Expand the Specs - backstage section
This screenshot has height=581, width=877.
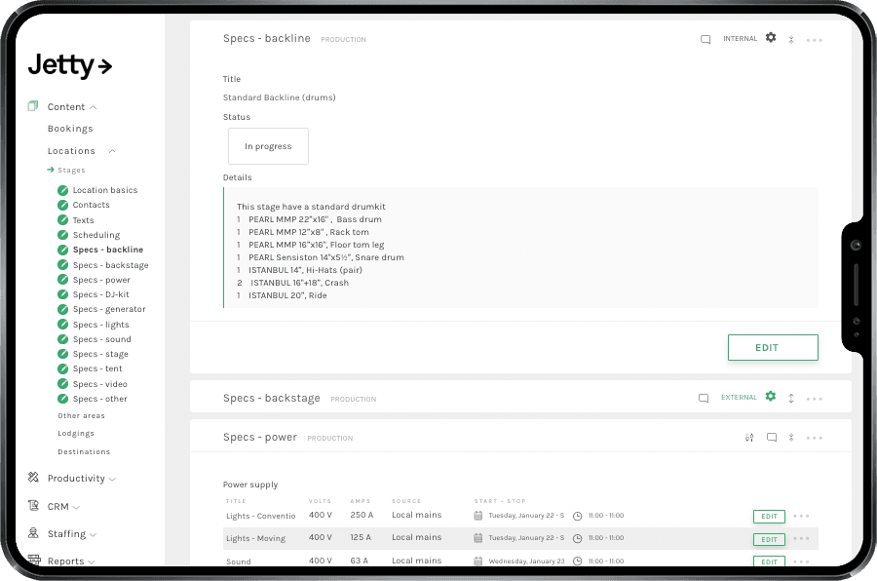point(791,398)
